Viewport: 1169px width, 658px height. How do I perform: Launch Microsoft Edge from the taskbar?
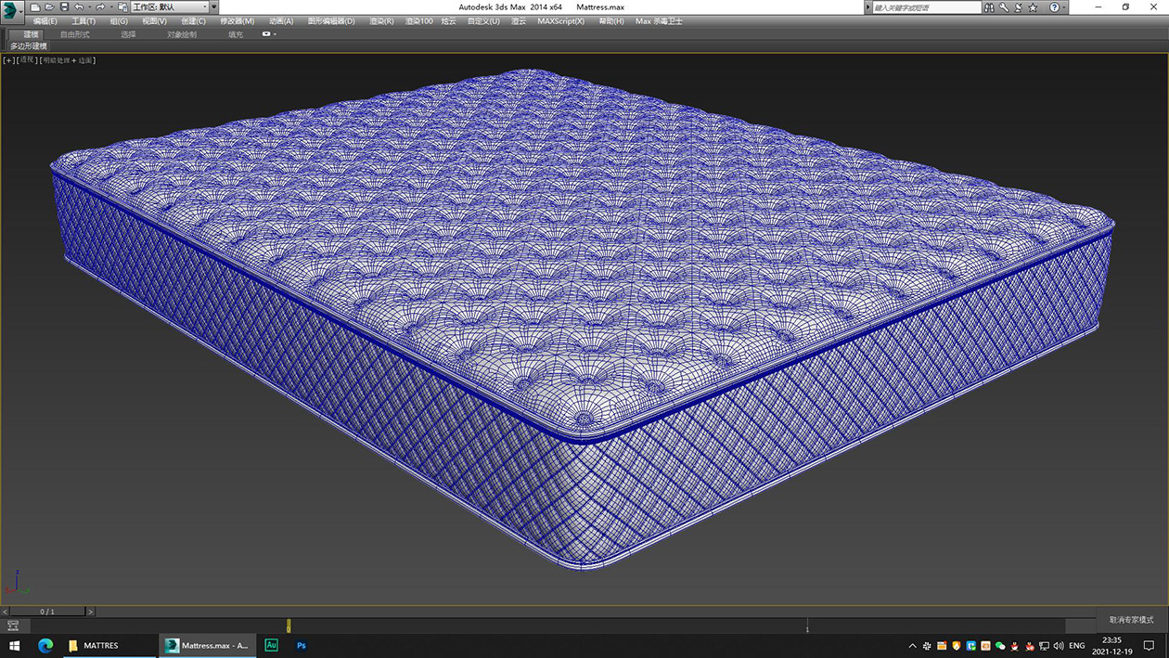click(x=45, y=645)
